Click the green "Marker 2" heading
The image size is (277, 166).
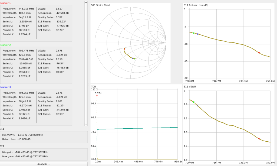click(x=5, y=45)
